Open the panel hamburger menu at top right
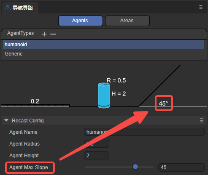The image size is (208, 175). coord(201,7)
